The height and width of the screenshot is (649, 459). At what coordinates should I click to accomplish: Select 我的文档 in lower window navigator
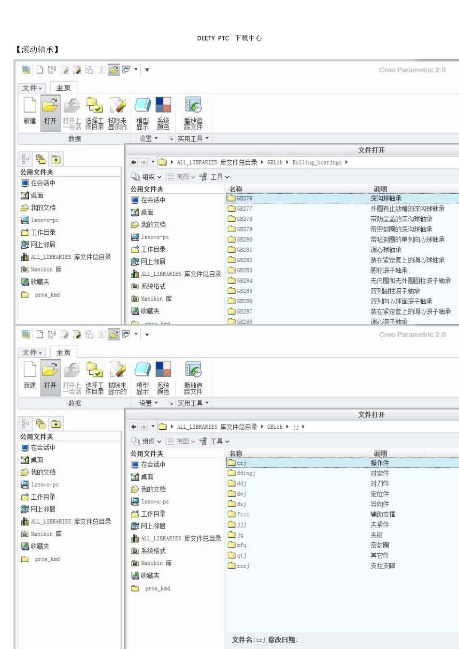click(39, 472)
